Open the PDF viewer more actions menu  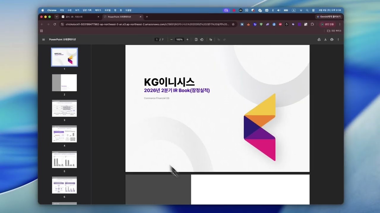[338, 40]
